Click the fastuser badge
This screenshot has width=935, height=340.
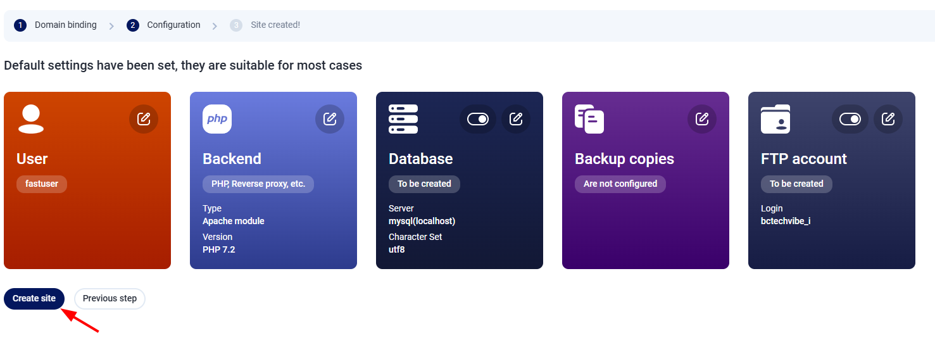point(42,184)
